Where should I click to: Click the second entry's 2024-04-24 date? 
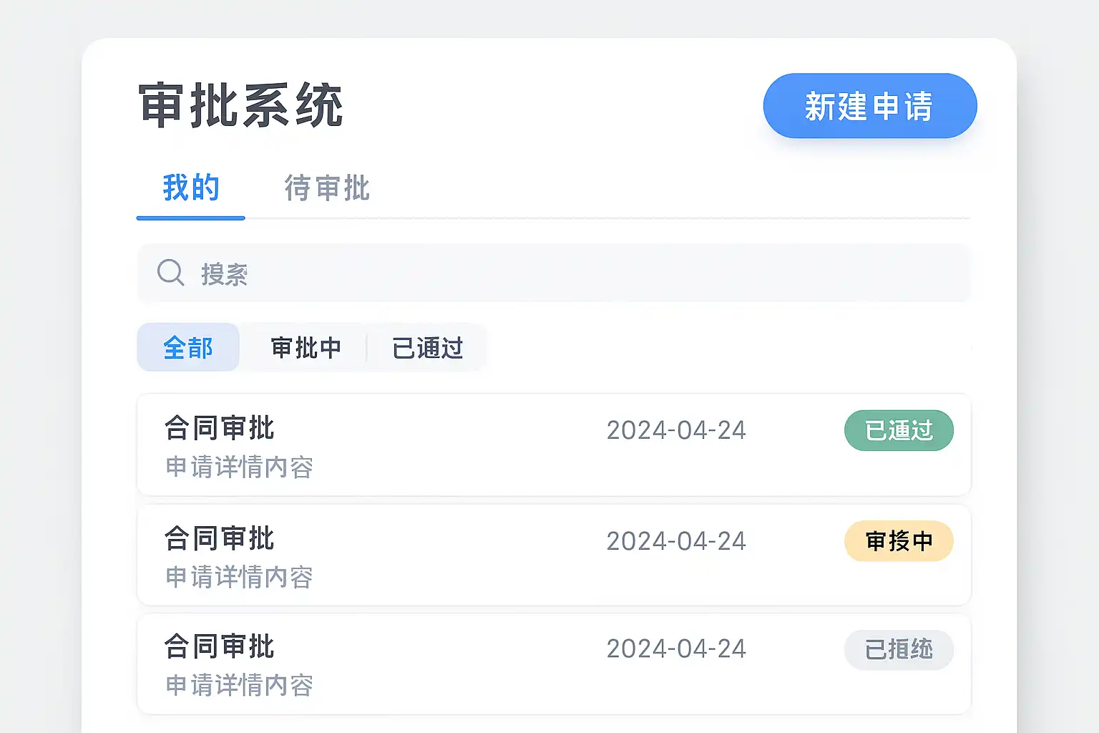coord(676,541)
